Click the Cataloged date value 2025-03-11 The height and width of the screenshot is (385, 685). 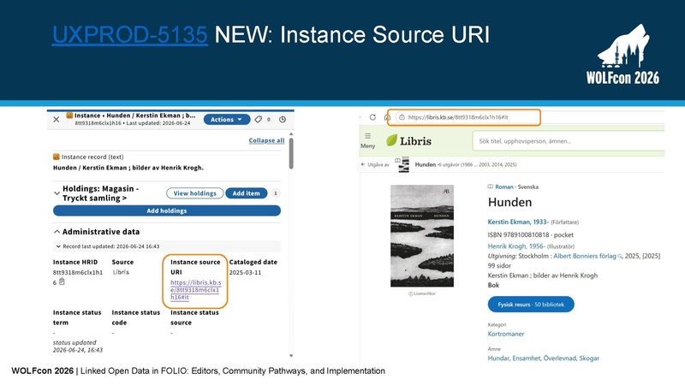[x=245, y=272]
